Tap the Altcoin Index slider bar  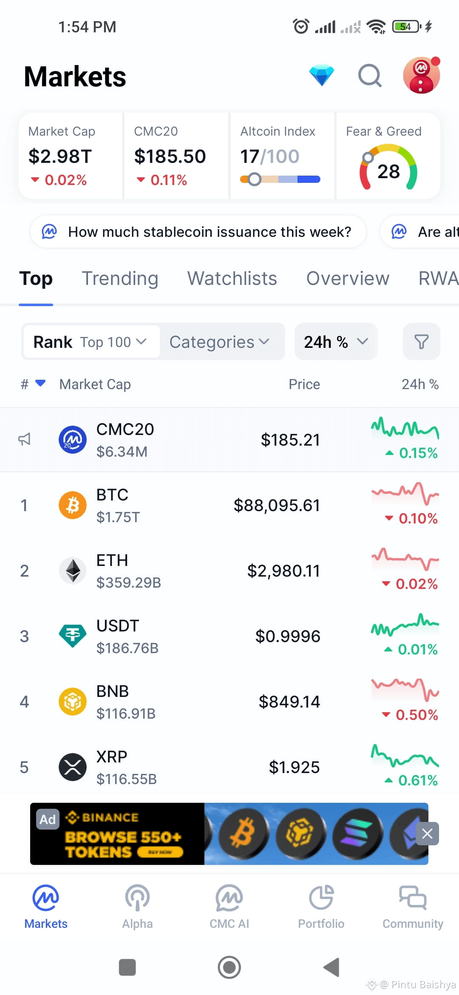click(280, 179)
